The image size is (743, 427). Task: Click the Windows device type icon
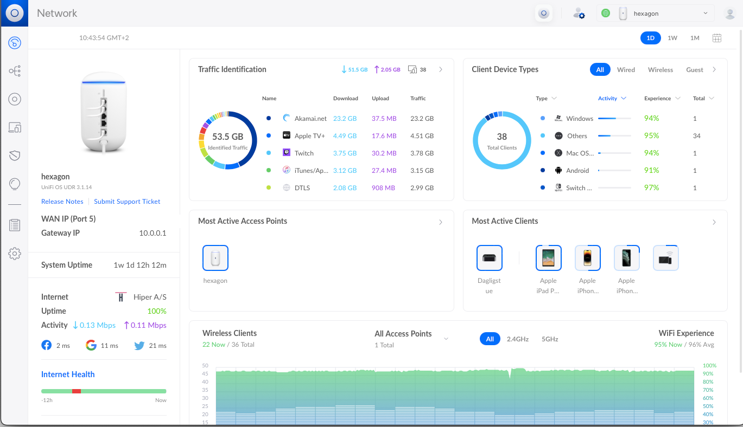tap(558, 118)
